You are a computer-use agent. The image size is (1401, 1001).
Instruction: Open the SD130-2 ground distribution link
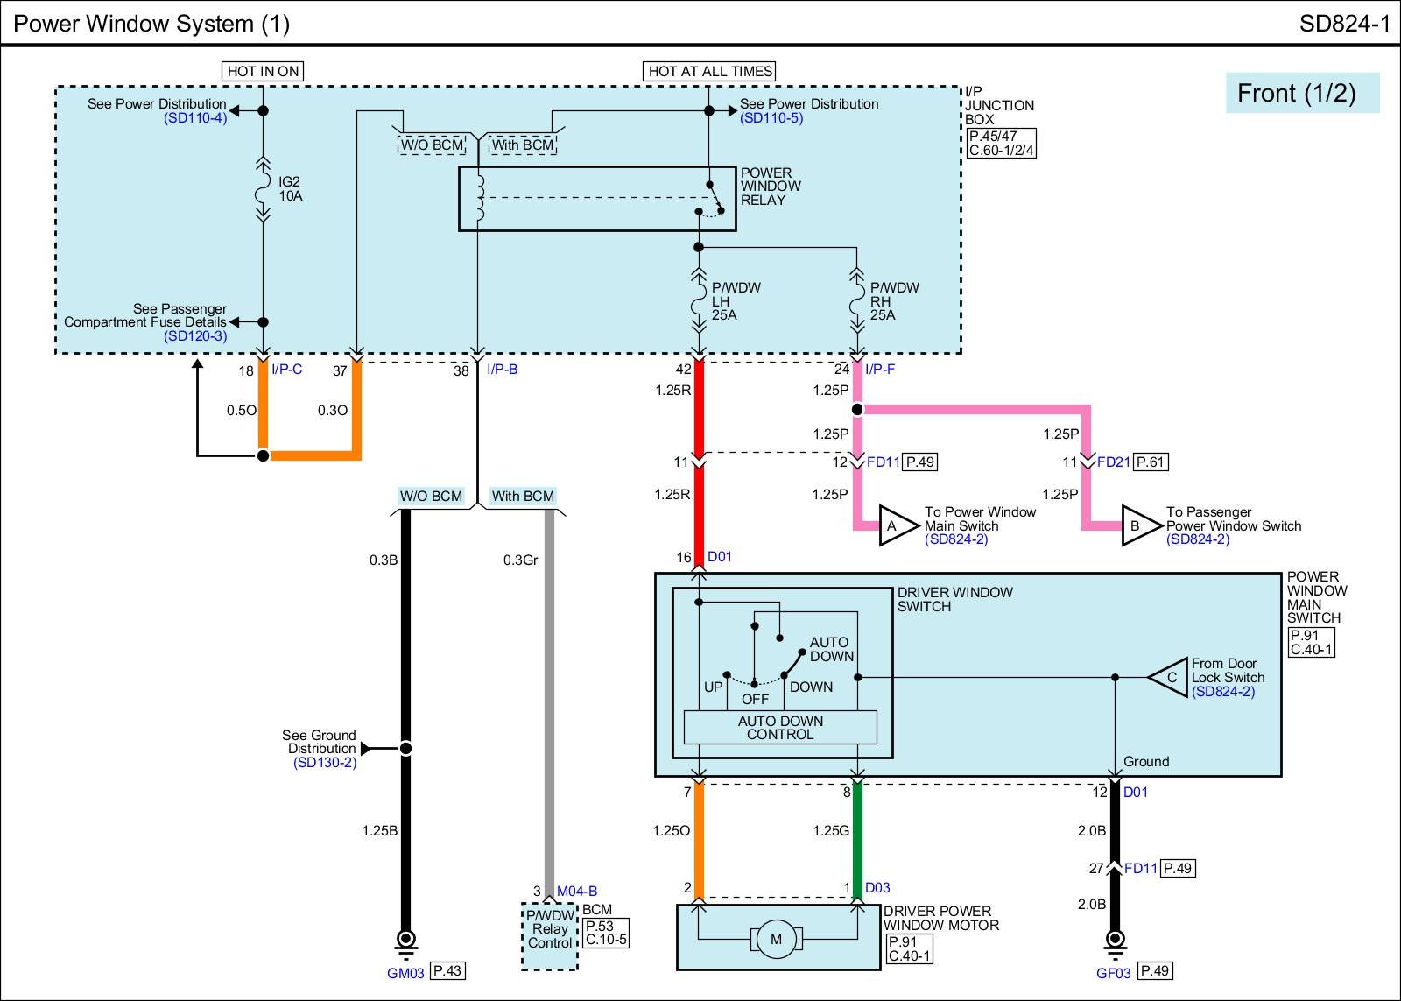pyautogui.click(x=325, y=763)
